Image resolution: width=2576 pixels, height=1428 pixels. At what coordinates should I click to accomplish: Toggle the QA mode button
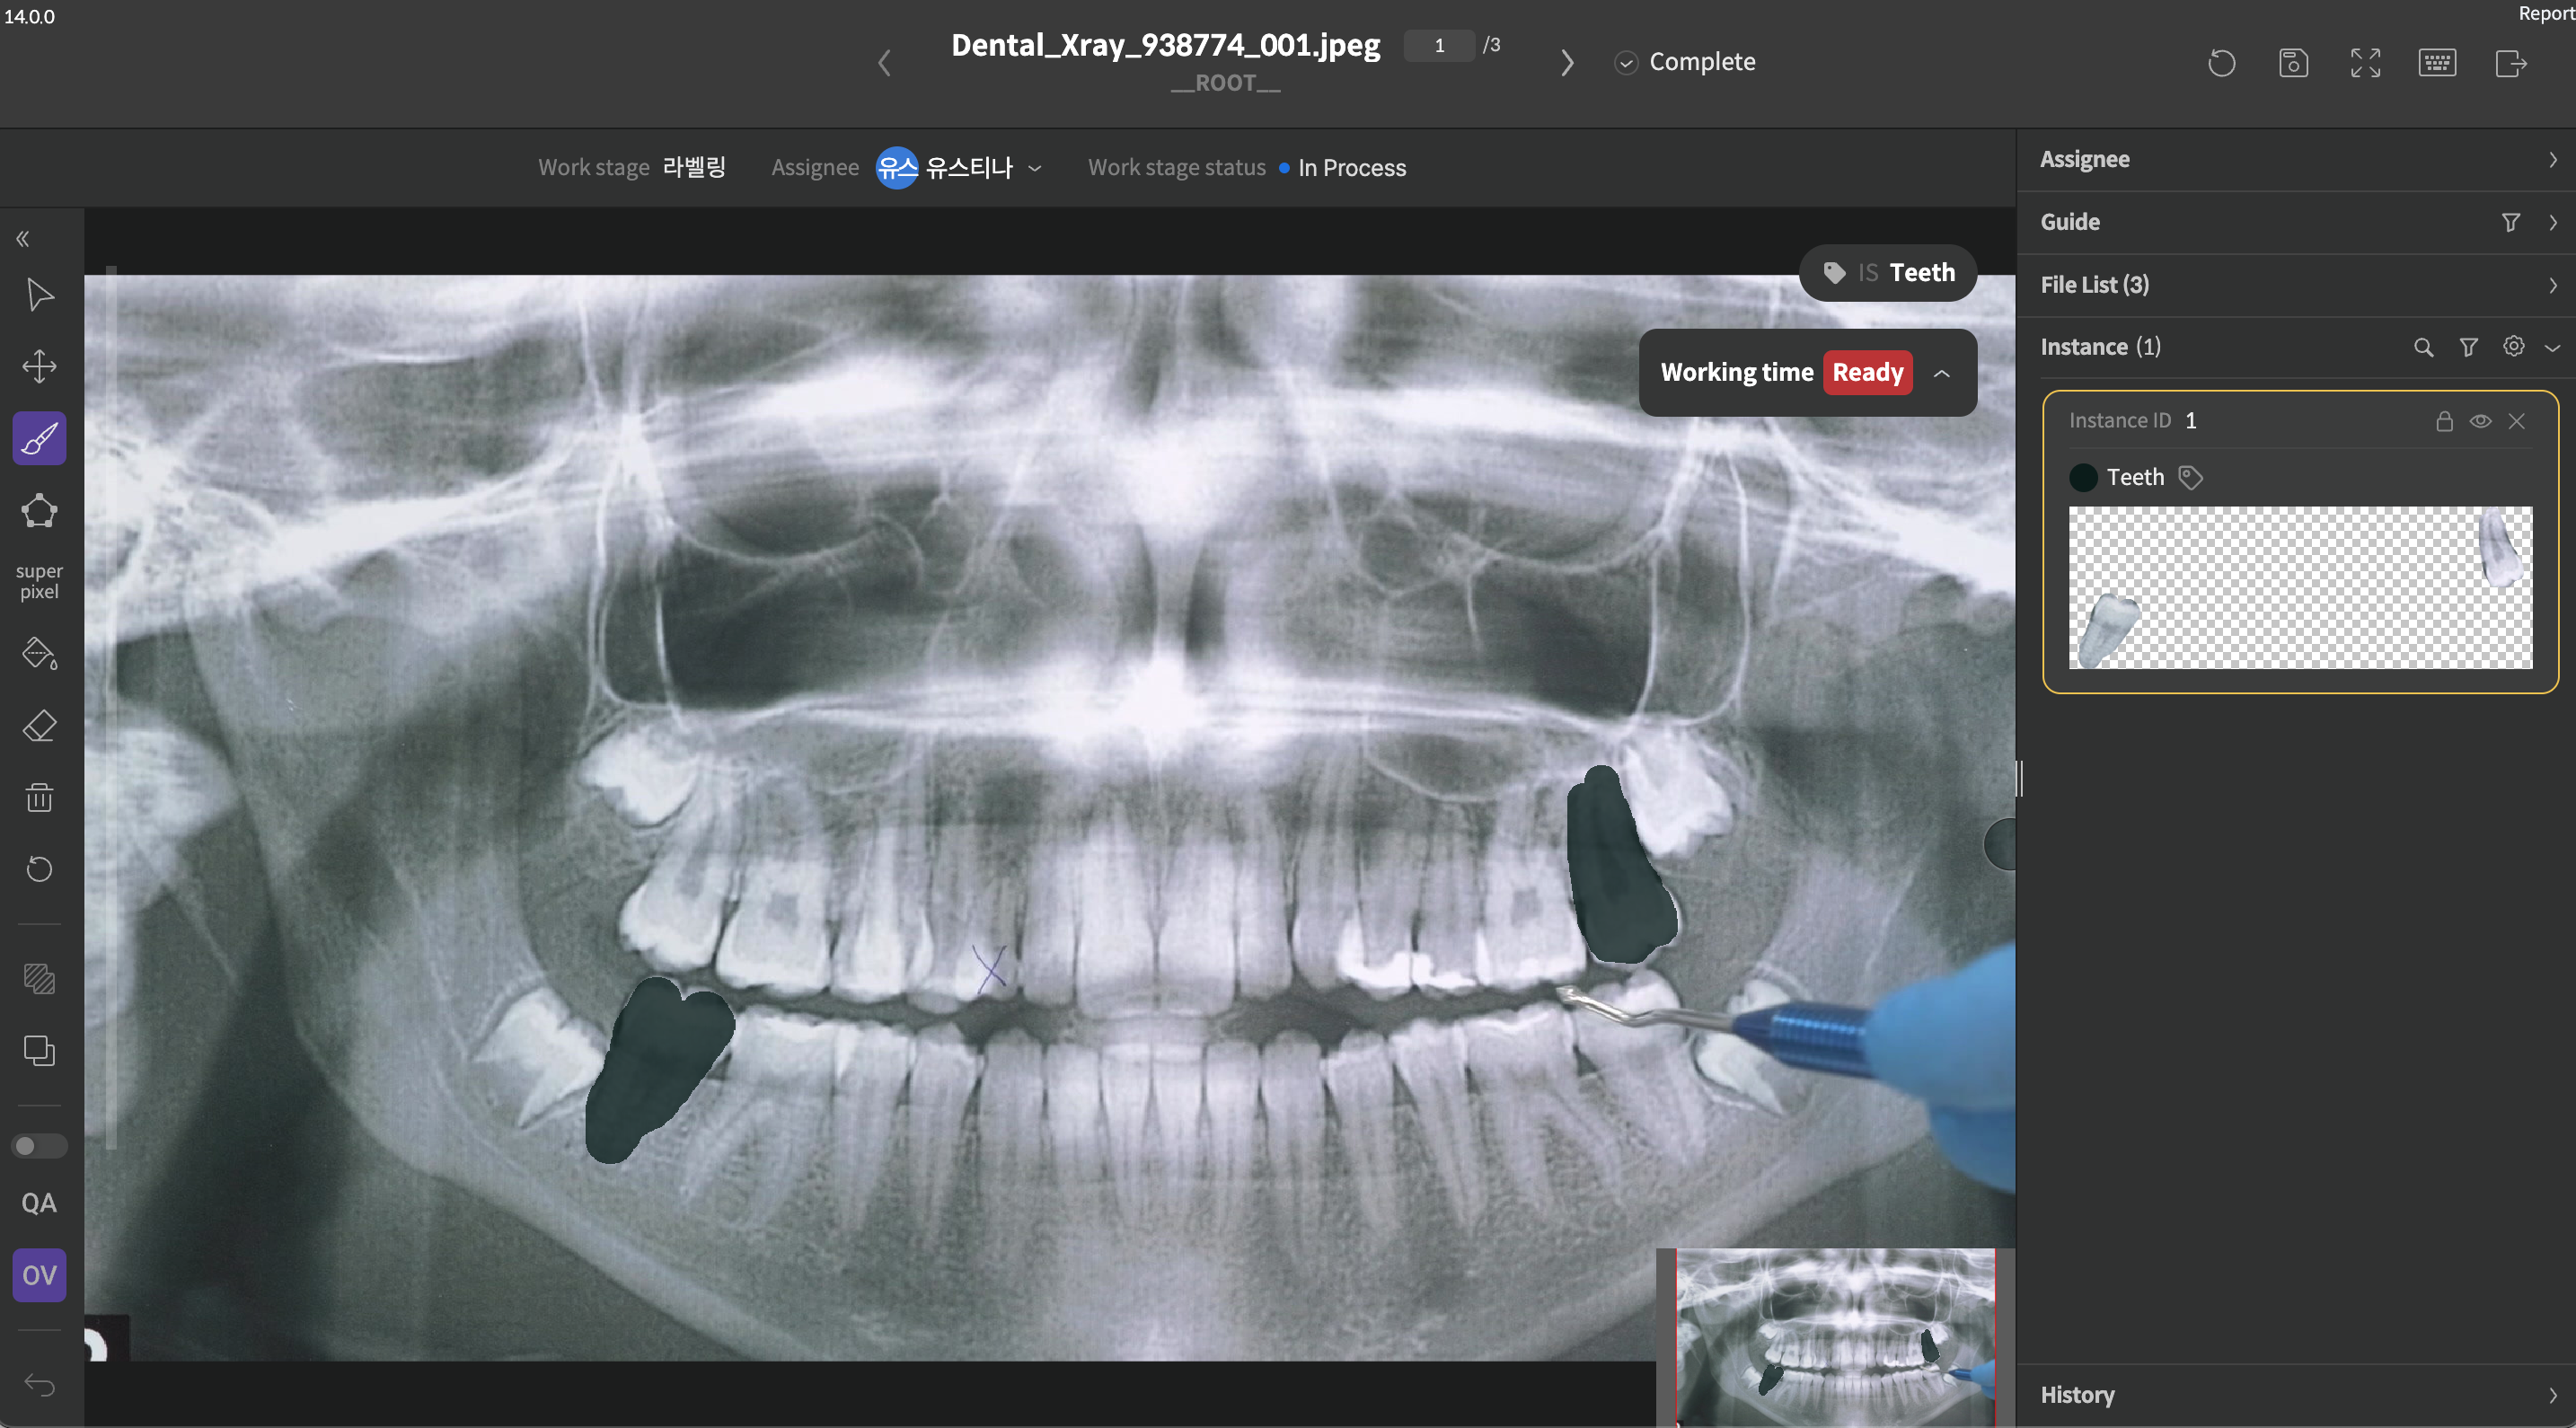coord(37,1204)
